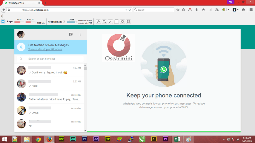Screen dimensions: 255x143
Task: Click the Search or start new chat field
Action: click(x=51, y=59)
